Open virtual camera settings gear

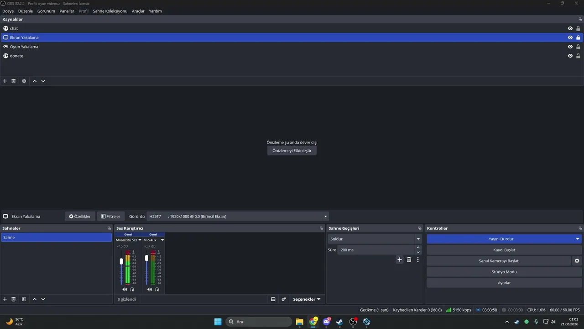(x=577, y=261)
